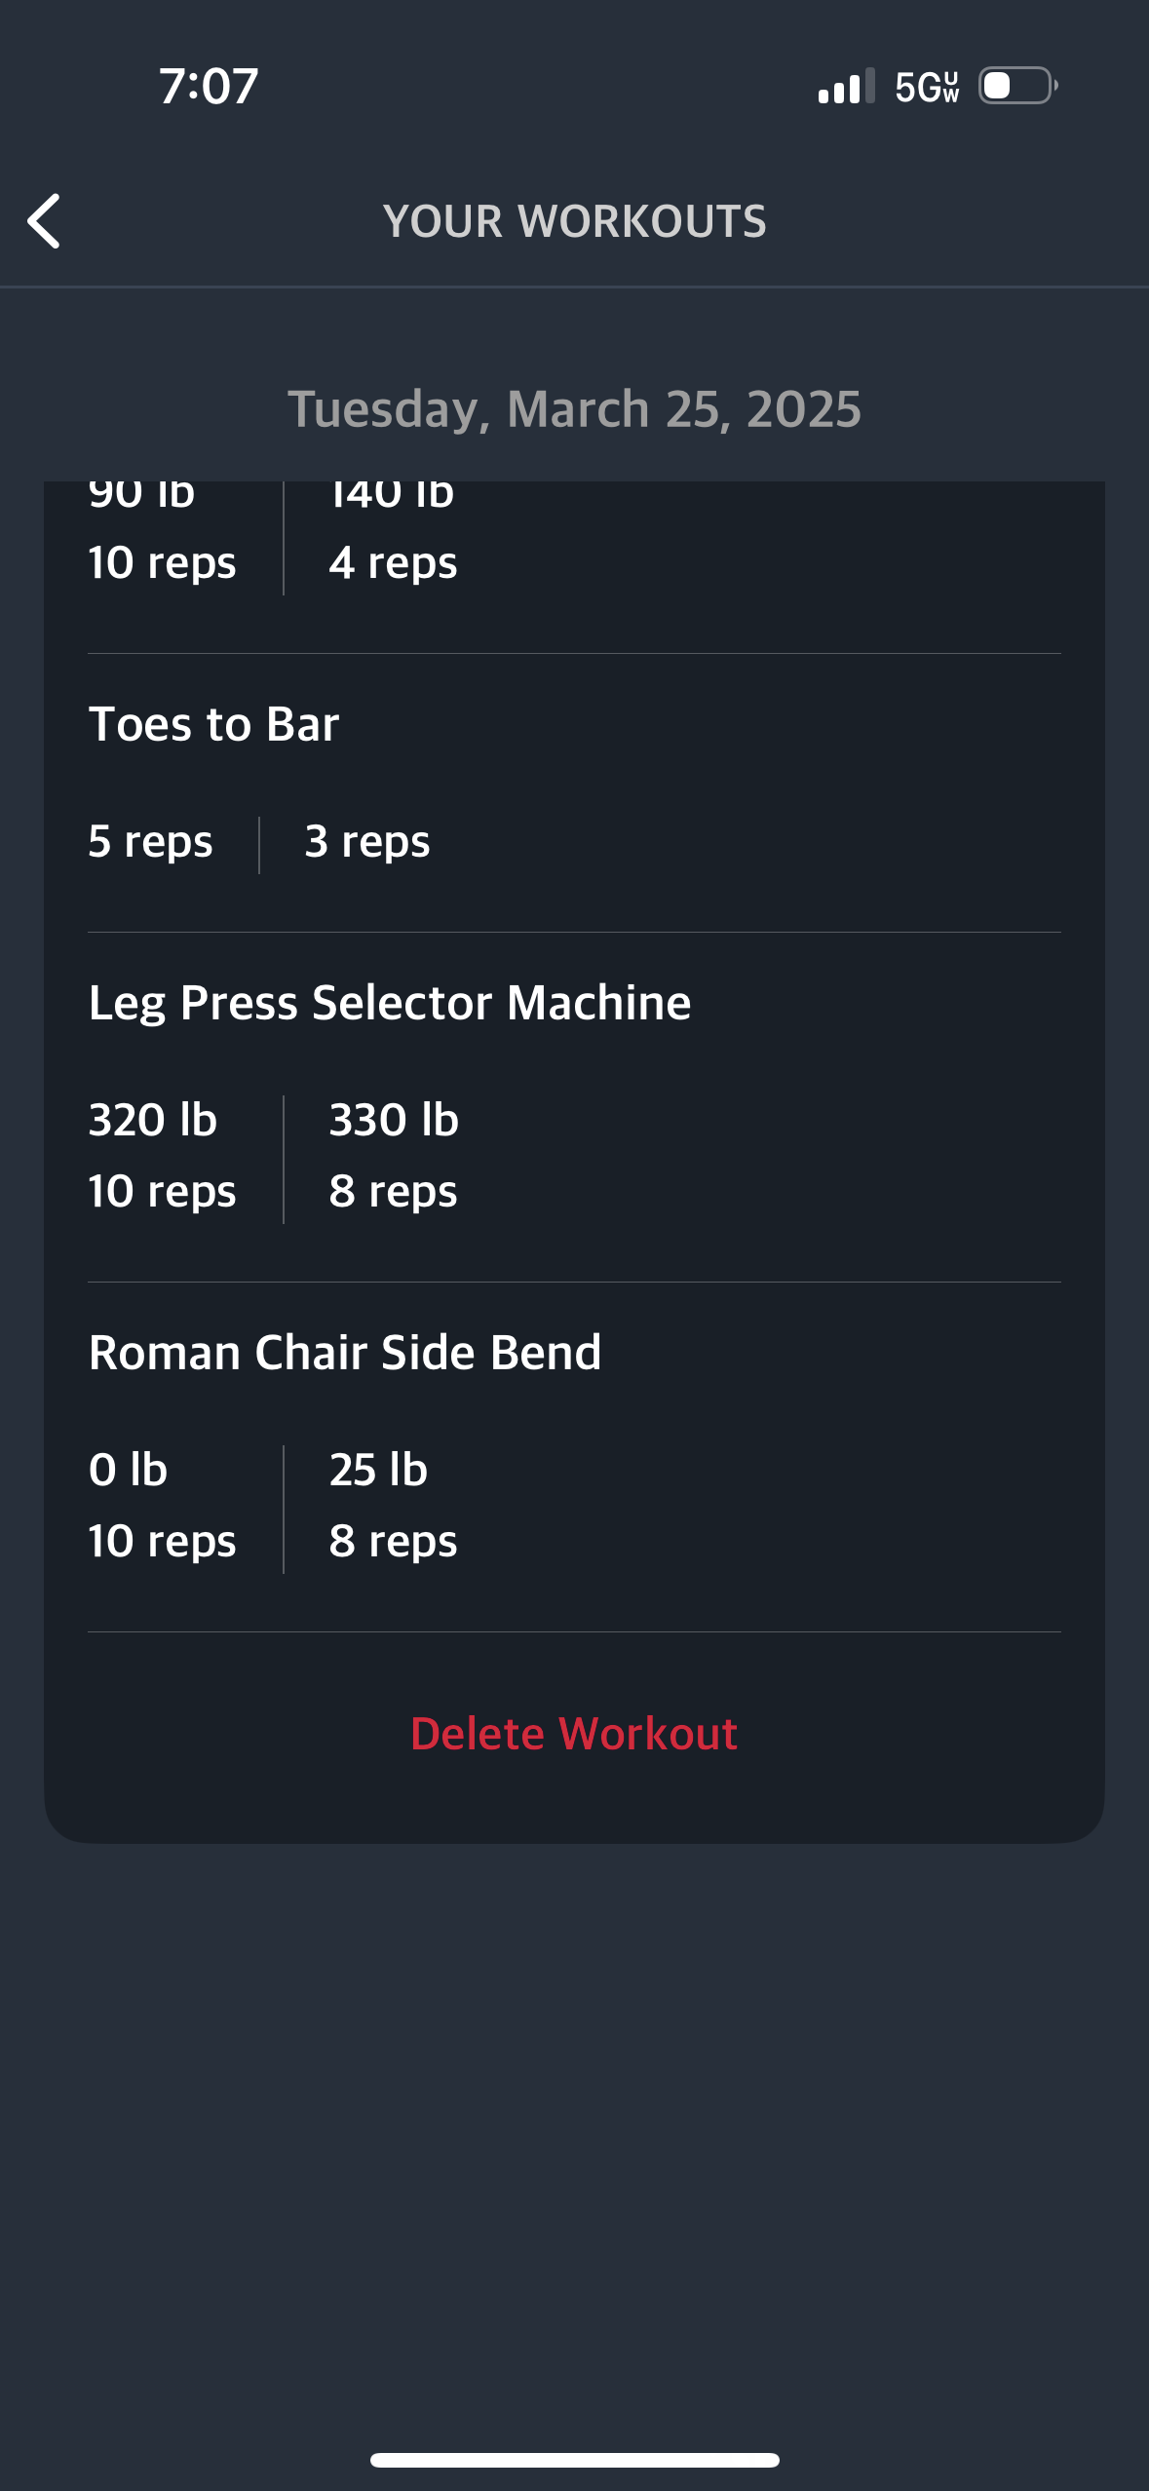Select the 5 reps Toes to Bar set
Viewport: 1149px width, 2491px height.
coord(150,842)
